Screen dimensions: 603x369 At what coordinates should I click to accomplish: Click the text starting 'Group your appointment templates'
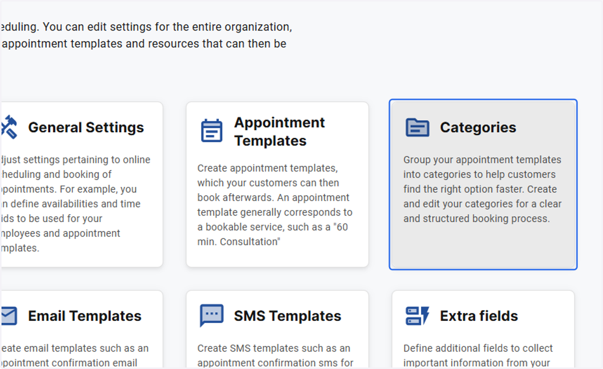pyautogui.click(x=482, y=189)
